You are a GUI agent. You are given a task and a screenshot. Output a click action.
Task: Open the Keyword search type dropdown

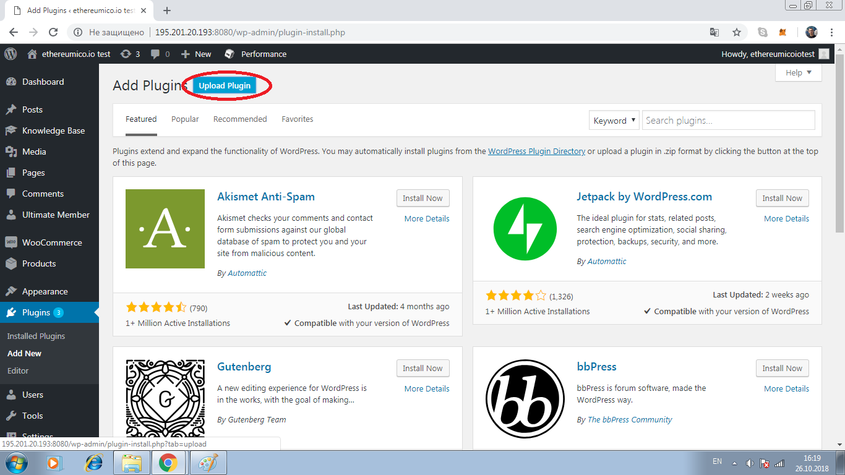pyautogui.click(x=614, y=121)
